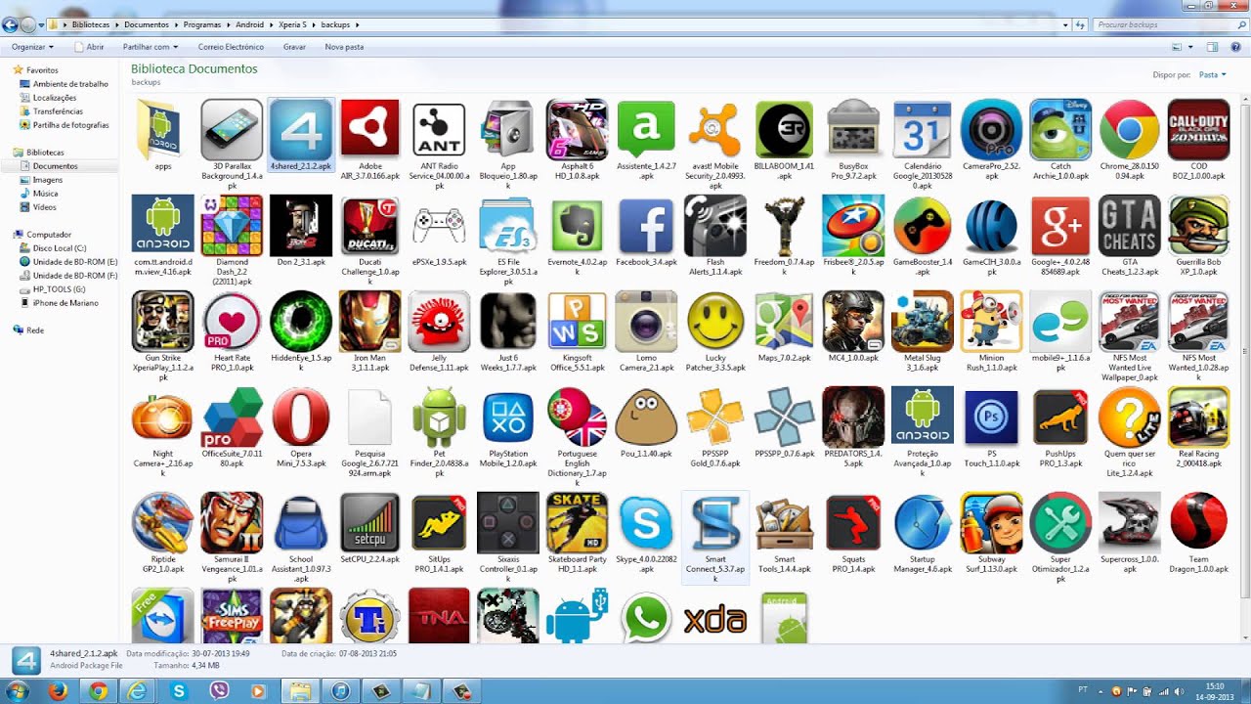This screenshot has height=704, width=1251.
Task: Open Transferências in the sidebar
Action: (58, 111)
